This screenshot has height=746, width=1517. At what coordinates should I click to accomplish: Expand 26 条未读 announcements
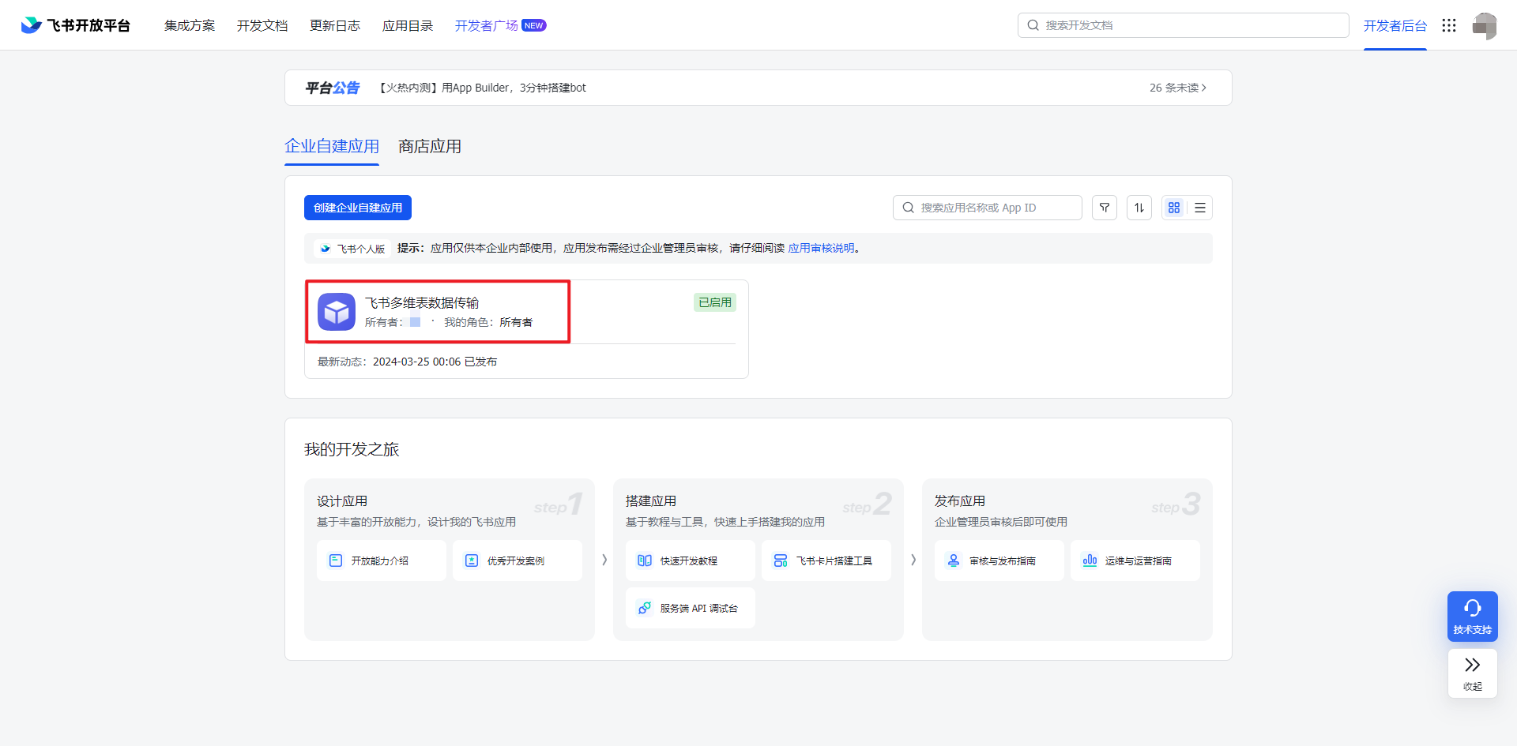1178,88
